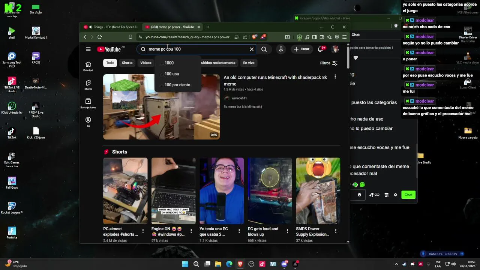
Task: Go back in Brave browser
Action: [x=85, y=37]
